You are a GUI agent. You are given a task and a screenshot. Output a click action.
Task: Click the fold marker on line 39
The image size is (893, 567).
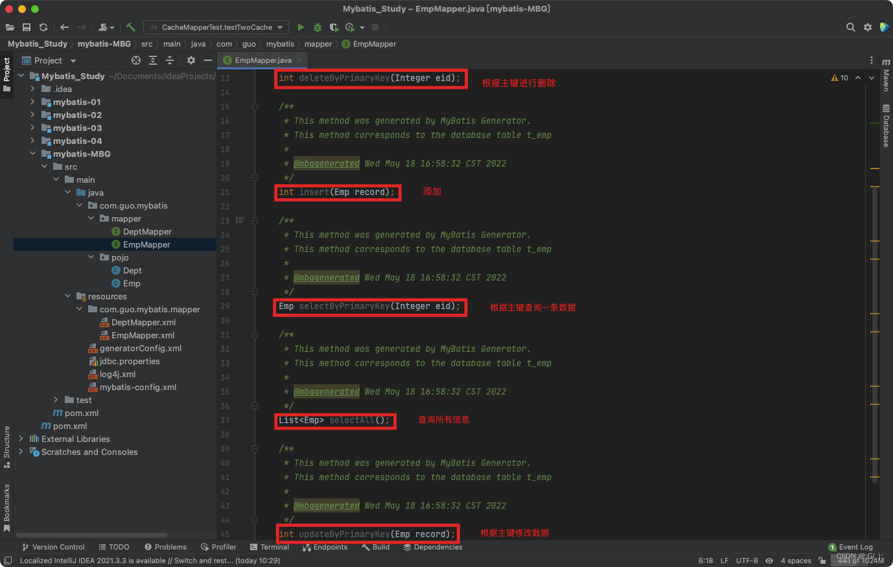255,448
